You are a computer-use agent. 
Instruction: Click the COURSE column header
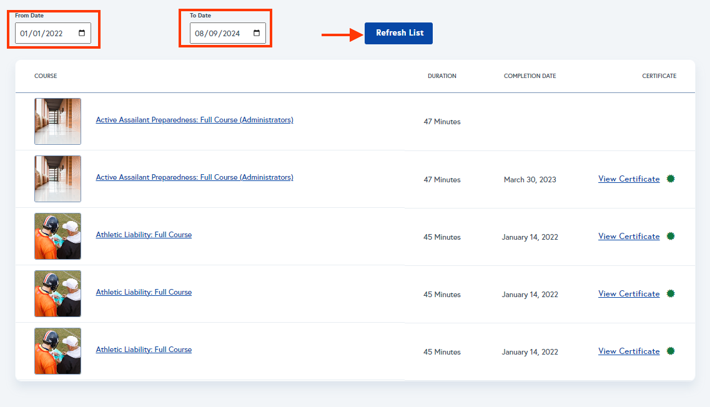(46, 76)
